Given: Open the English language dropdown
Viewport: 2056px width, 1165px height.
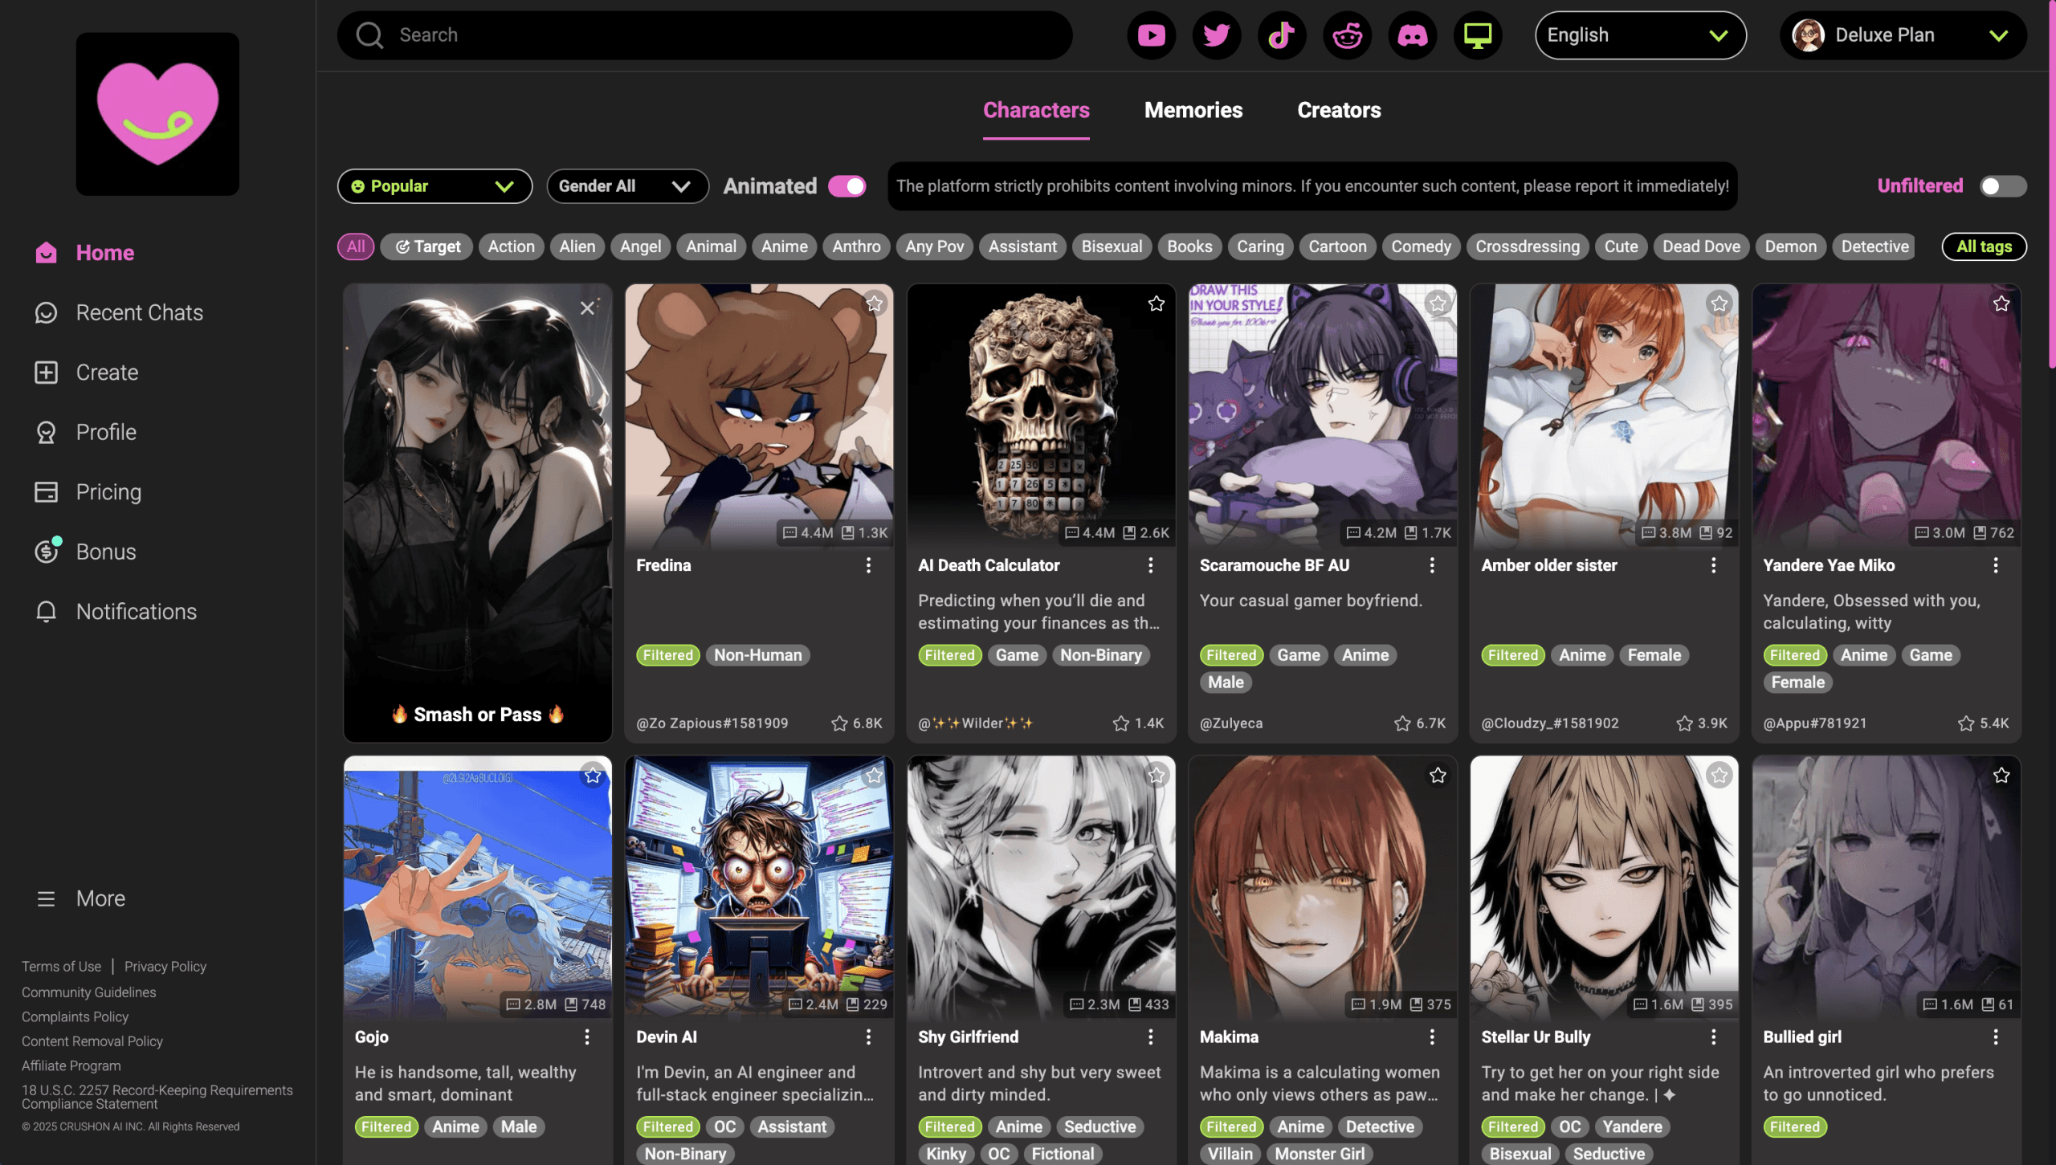Looking at the screenshot, I should [x=1640, y=35].
